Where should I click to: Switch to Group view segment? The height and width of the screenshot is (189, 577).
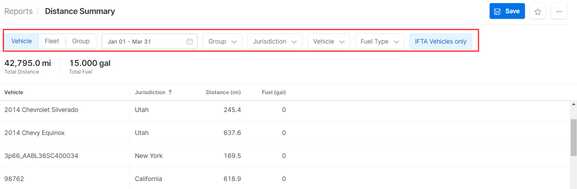81,41
